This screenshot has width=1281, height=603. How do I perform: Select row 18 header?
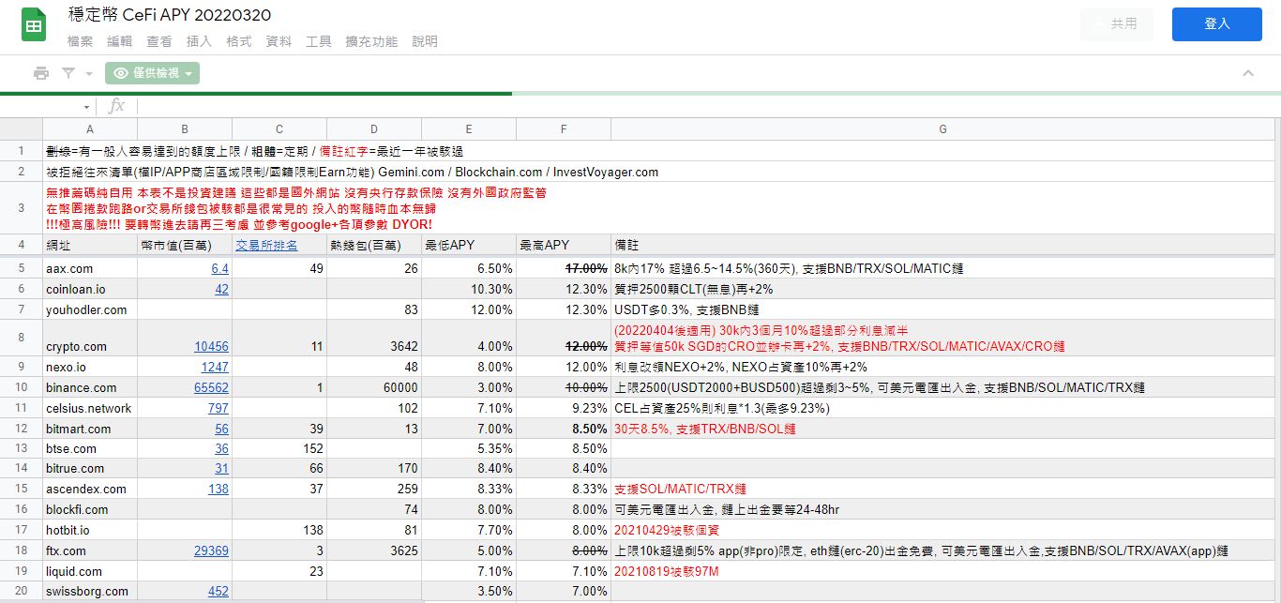21,550
